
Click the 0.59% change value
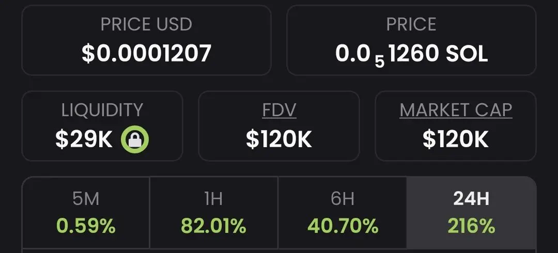(x=85, y=226)
